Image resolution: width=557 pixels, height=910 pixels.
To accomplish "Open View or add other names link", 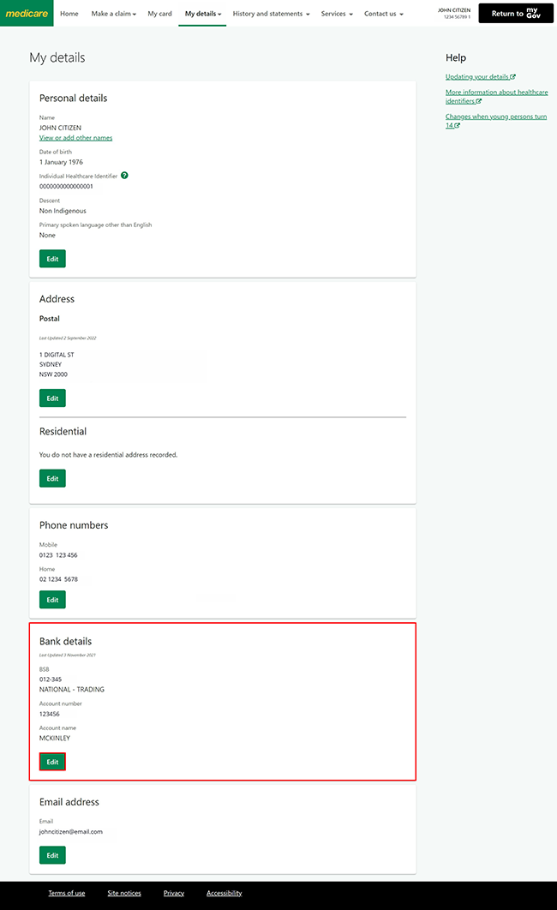I will pyautogui.click(x=76, y=138).
